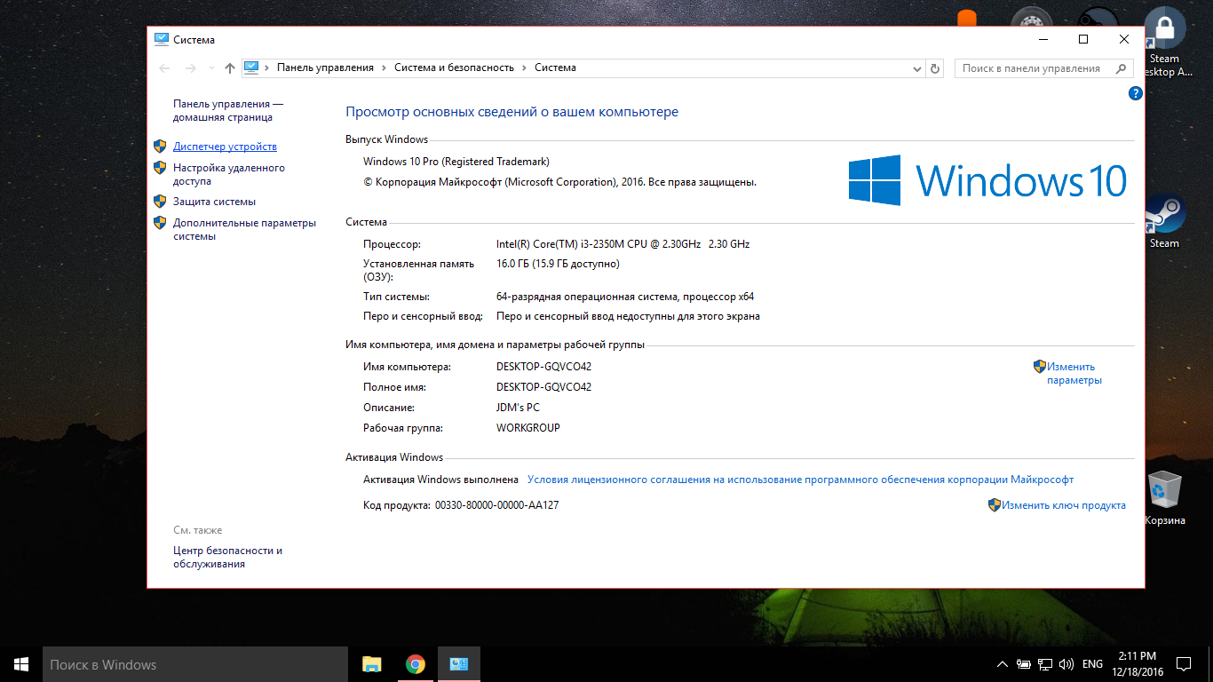Open dropdown chevron after the address bar computer icon
This screenshot has width=1213, height=682.
pos(266,67)
